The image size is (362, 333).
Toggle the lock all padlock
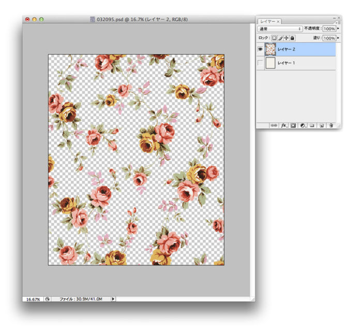[x=292, y=38]
